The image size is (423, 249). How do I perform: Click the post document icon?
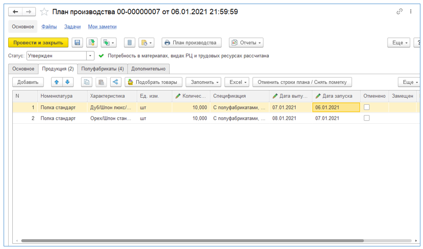pos(92,43)
